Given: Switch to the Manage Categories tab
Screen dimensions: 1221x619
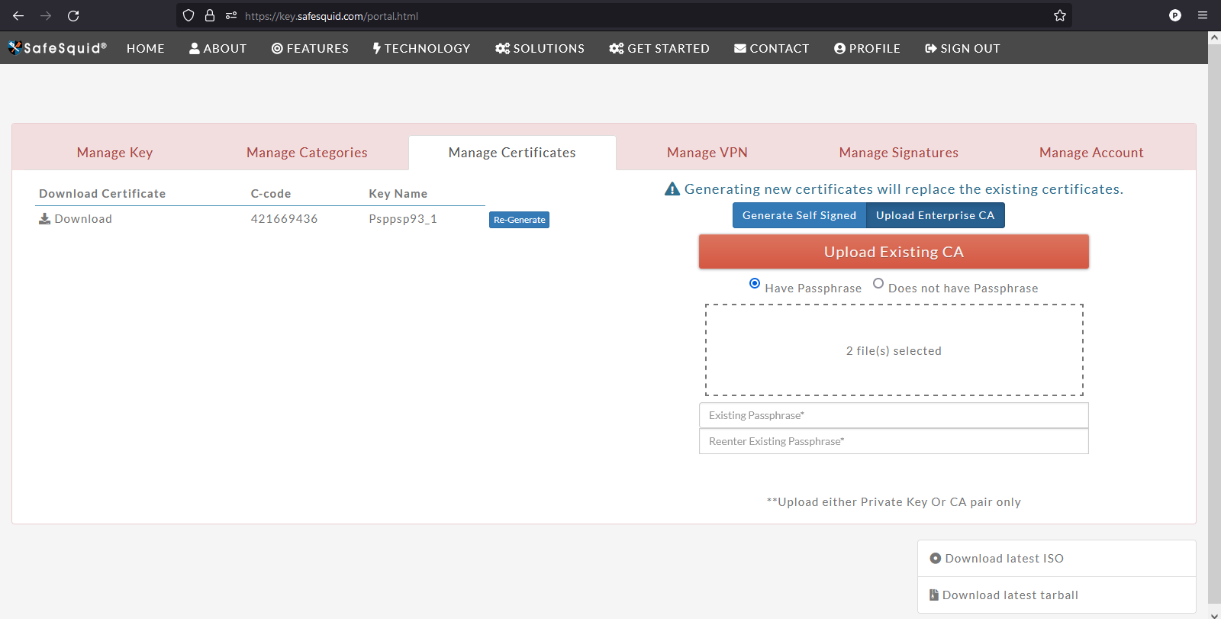Looking at the screenshot, I should [x=307, y=153].
